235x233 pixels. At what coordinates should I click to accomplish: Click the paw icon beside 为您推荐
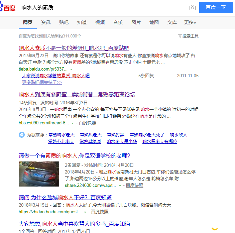22,135
